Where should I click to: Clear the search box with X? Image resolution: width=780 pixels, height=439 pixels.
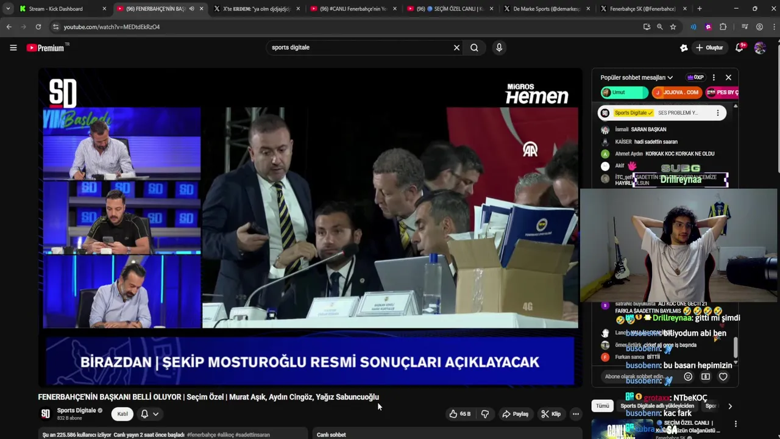pos(456,48)
